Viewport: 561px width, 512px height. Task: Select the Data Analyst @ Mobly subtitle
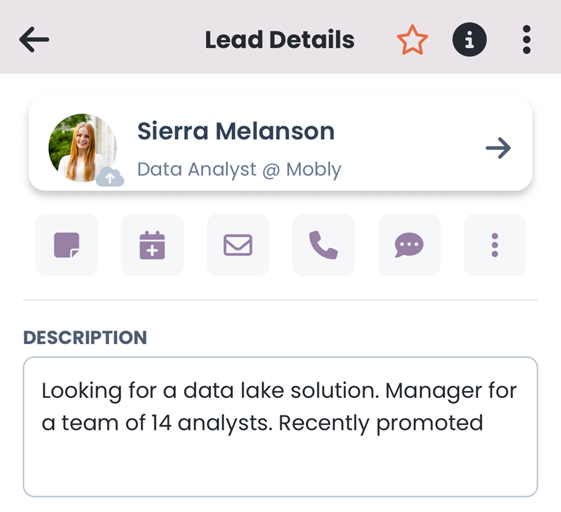[239, 169]
